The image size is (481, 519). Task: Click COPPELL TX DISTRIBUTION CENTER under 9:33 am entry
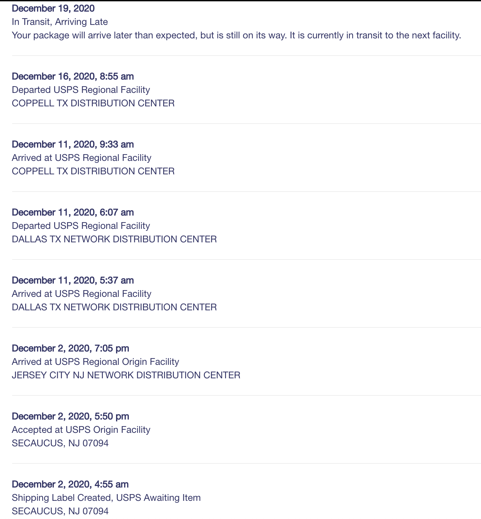93,171
